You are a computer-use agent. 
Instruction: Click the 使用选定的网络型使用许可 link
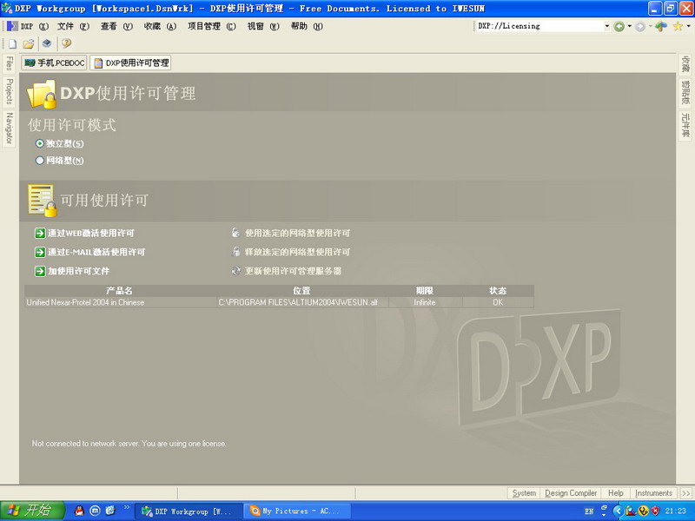click(x=297, y=233)
